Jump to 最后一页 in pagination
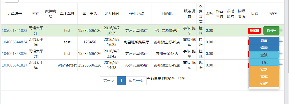 click(x=136, y=81)
